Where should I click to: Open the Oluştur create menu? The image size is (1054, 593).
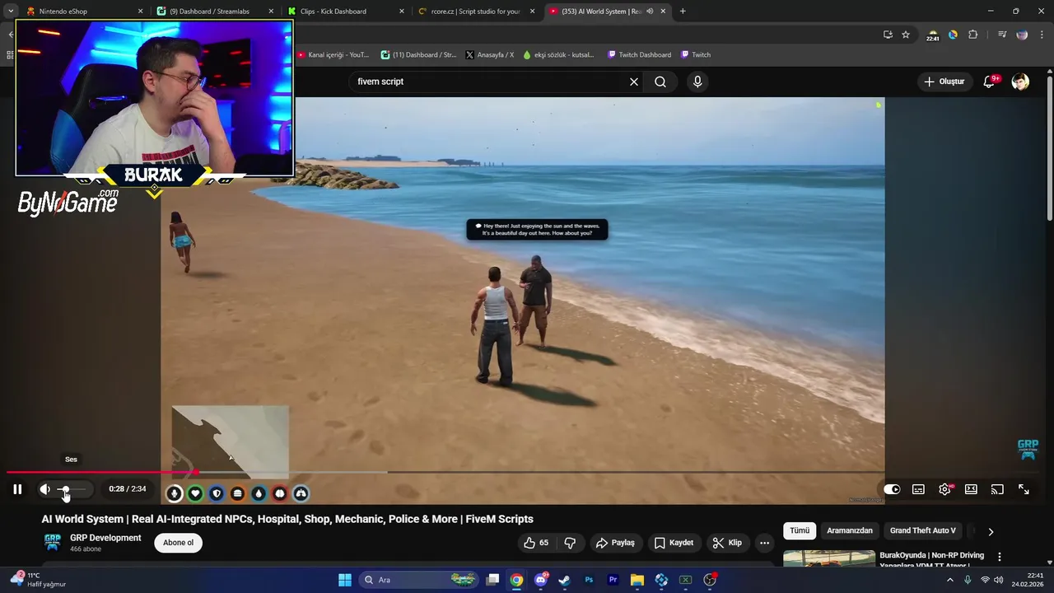pyautogui.click(x=944, y=82)
